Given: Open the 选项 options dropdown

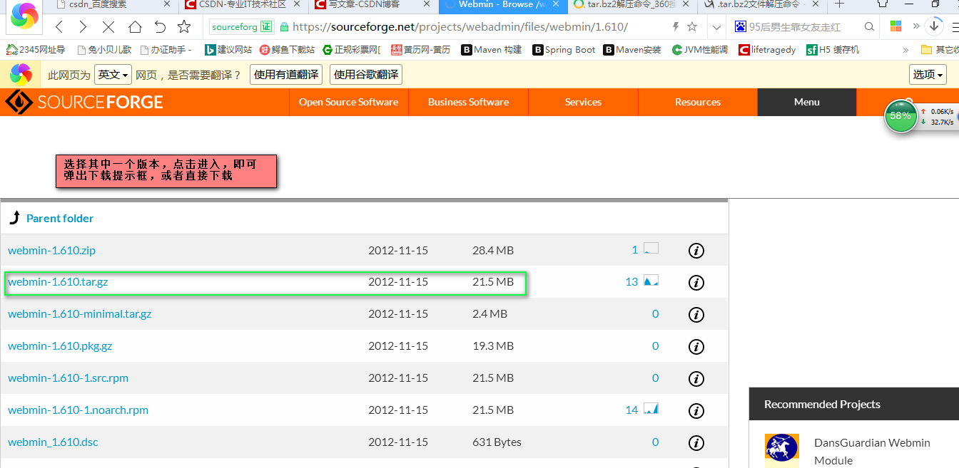Looking at the screenshot, I should [x=928, y=75].
